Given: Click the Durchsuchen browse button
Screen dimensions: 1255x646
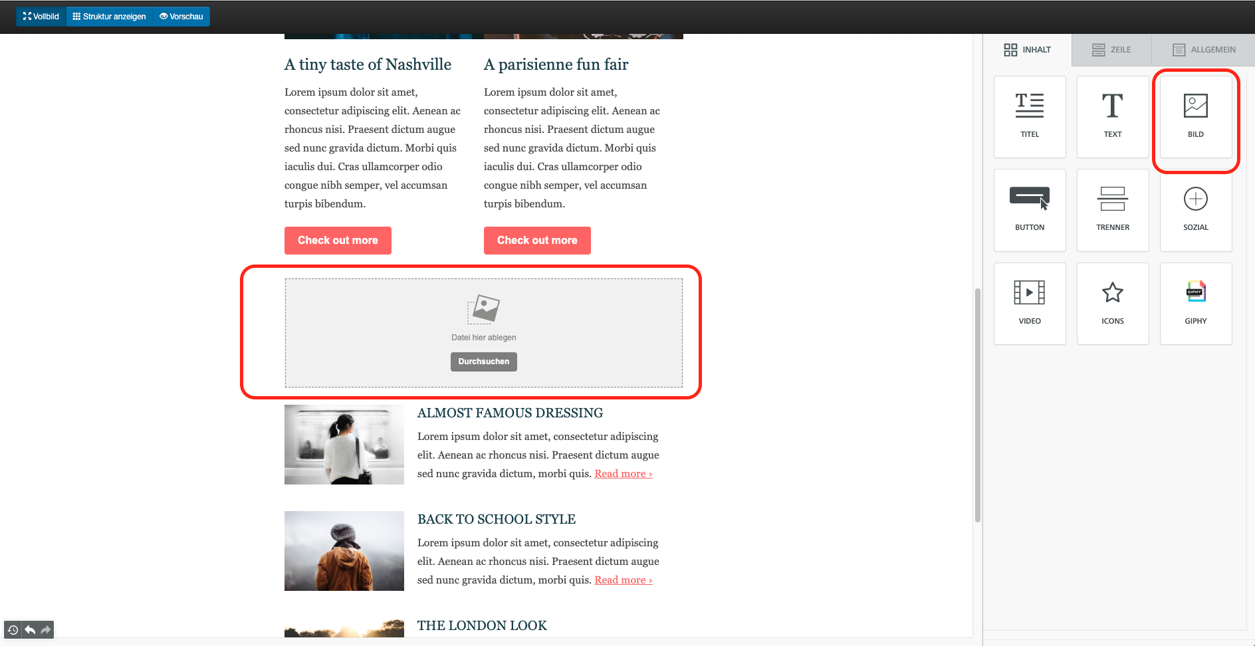Looking at the screenshot, I should point(483,362).
